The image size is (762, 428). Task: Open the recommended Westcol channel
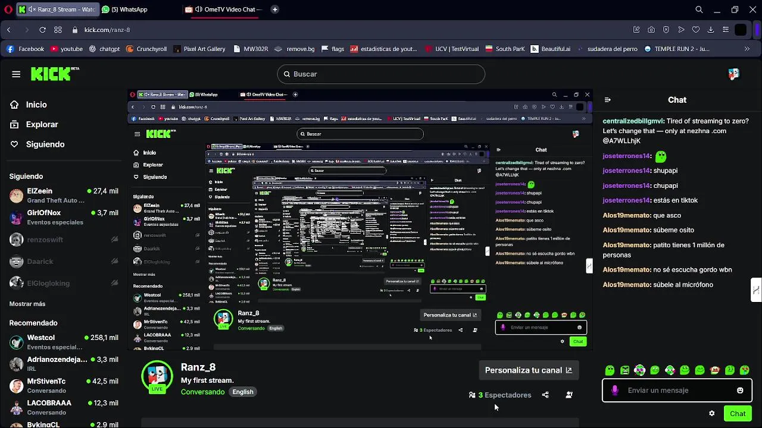64,342
